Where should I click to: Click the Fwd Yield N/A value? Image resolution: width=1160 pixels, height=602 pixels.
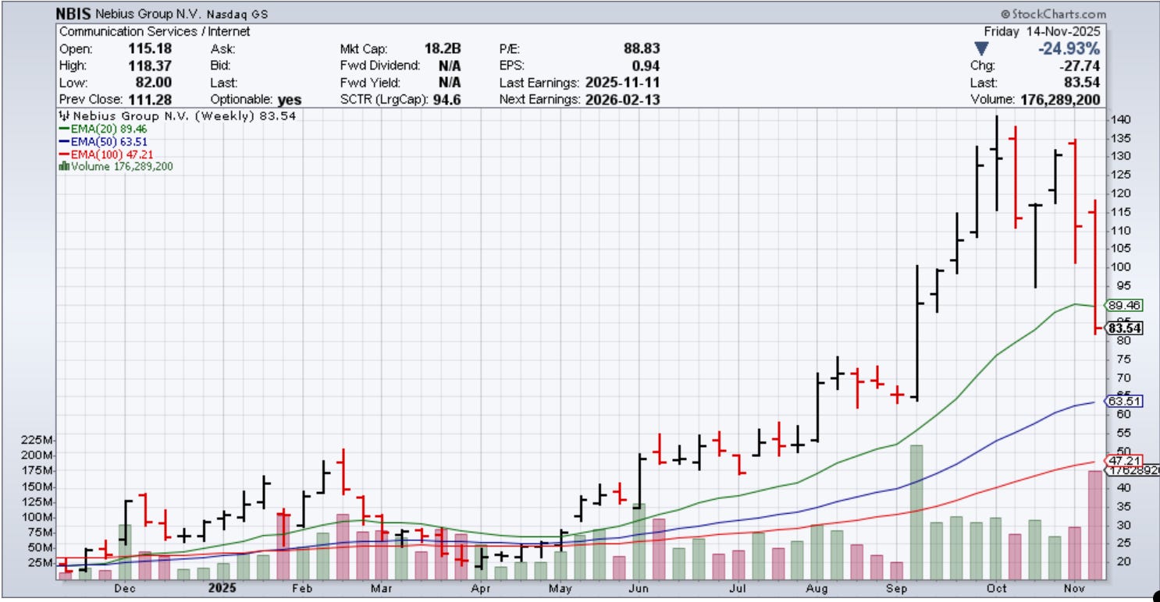point(450,83)
